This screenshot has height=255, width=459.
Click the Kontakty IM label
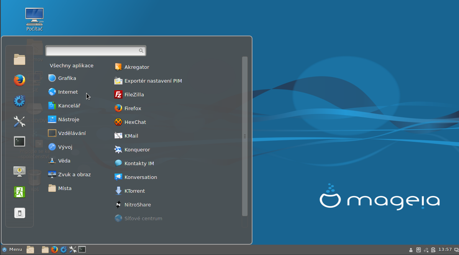(139, 163)
